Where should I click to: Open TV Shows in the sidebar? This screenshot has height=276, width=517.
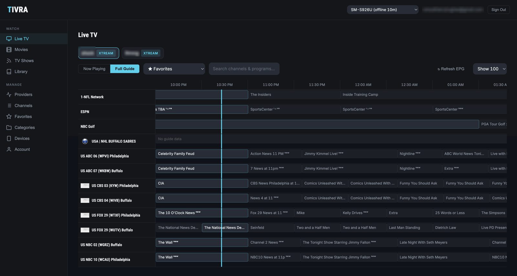coord(34,61)
